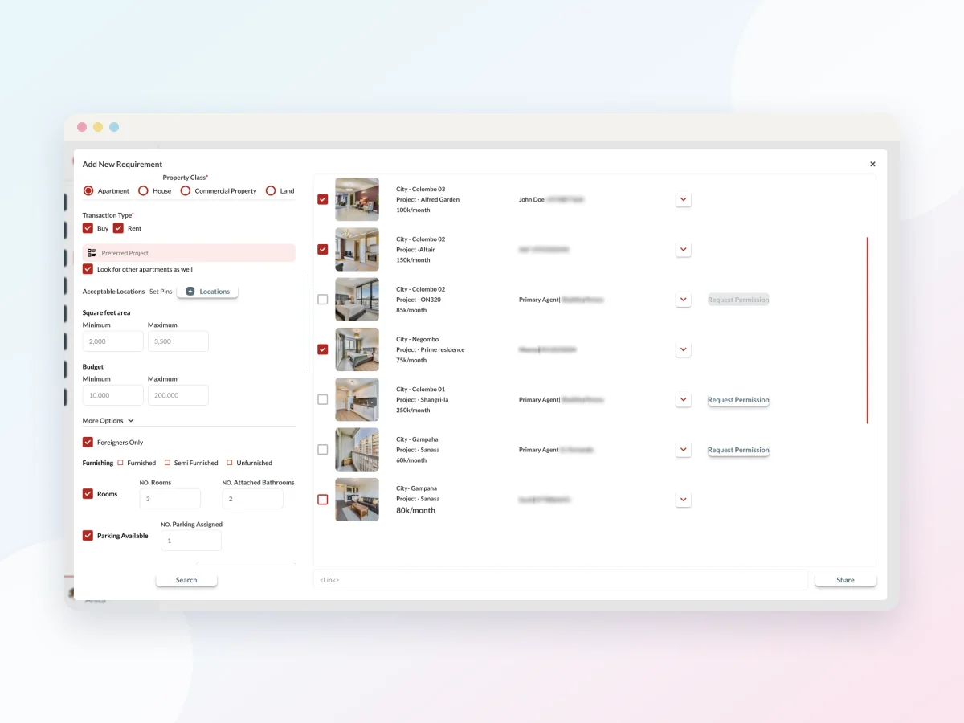The image size is (964, 723).
Task: Select the Land property class
Action: coord(271,191)
